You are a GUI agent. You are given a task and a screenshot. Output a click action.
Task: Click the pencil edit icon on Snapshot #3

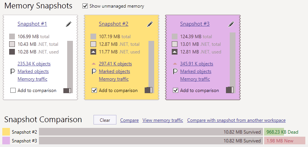pyautogui.click(x=231, y=24)
